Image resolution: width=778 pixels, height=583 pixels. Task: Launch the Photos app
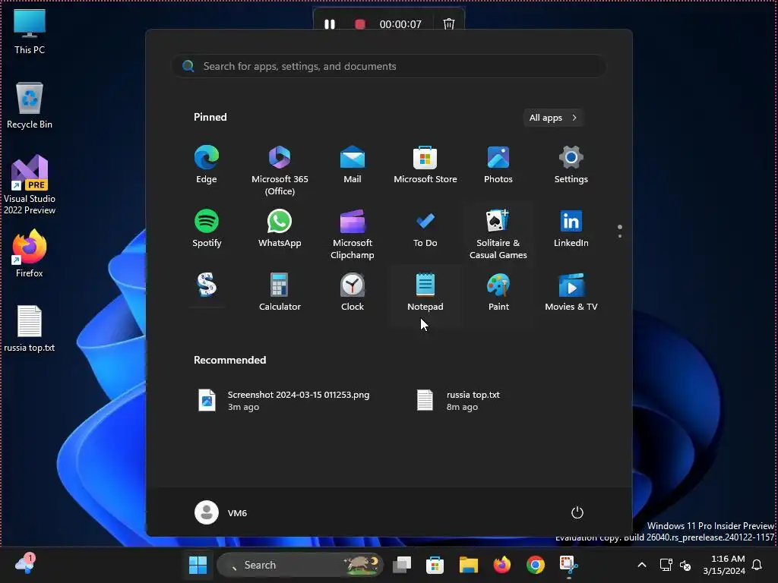[498, 165]
